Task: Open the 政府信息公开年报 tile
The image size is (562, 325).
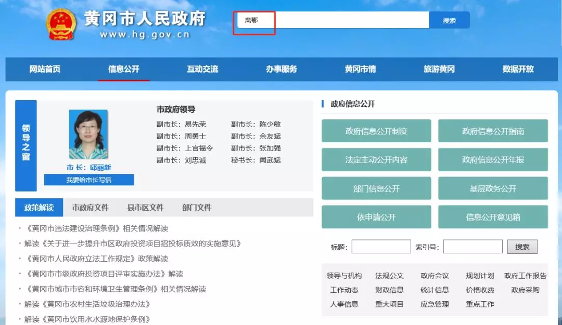Action: point(493,160)
